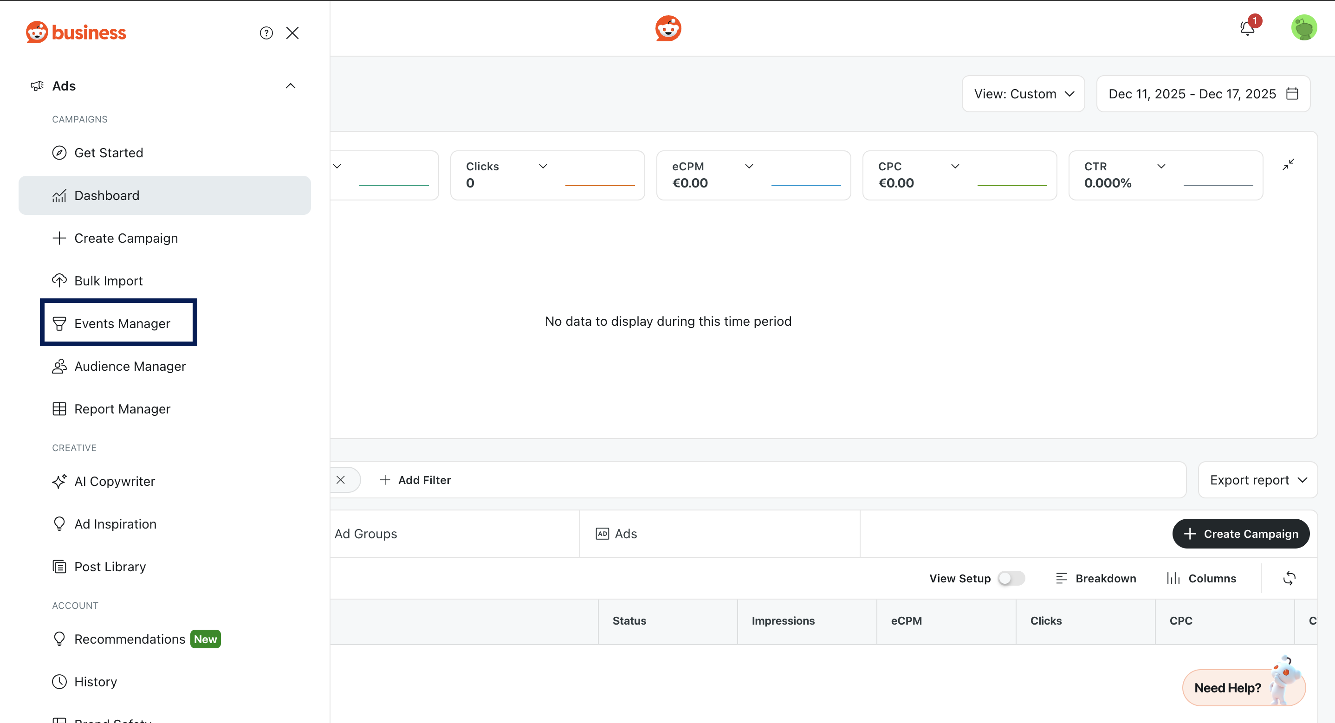
Task: Click the refresh table icon
Action: pos(1289,578)
